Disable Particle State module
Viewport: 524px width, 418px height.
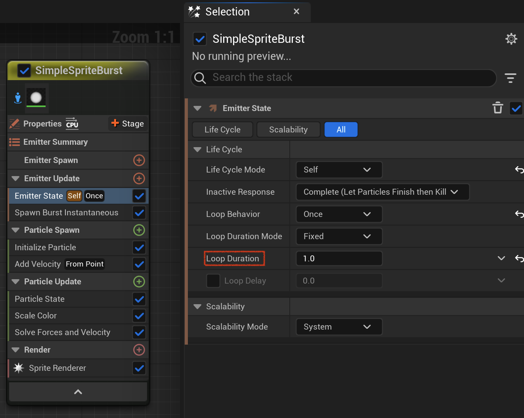(x=139, y=299)
